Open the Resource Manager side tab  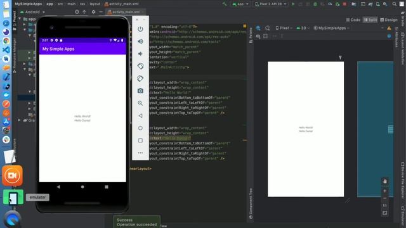click(15, 55)
